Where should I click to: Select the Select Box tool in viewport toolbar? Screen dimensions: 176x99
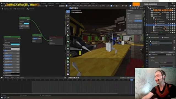(x=68, y=12)
